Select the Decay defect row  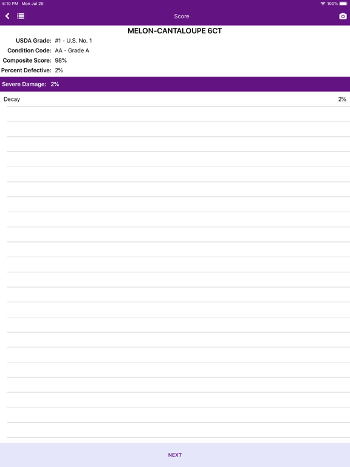pos(175,99)
